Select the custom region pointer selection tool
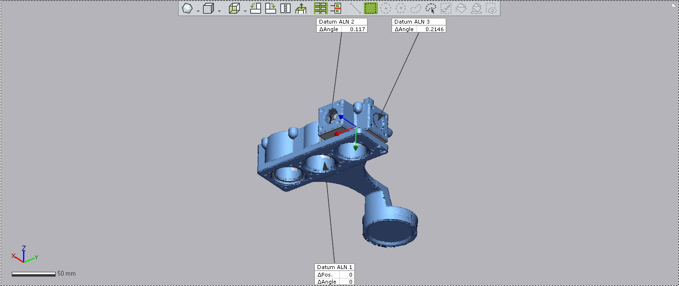This screenshot has width=679, height=286. [x=431, y=8]
